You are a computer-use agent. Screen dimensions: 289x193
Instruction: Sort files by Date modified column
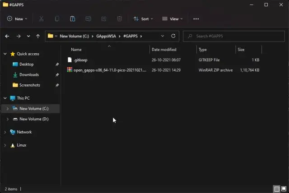point(164,50)
